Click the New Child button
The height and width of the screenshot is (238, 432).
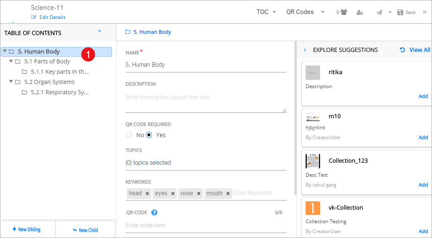(x=85, y=230)
